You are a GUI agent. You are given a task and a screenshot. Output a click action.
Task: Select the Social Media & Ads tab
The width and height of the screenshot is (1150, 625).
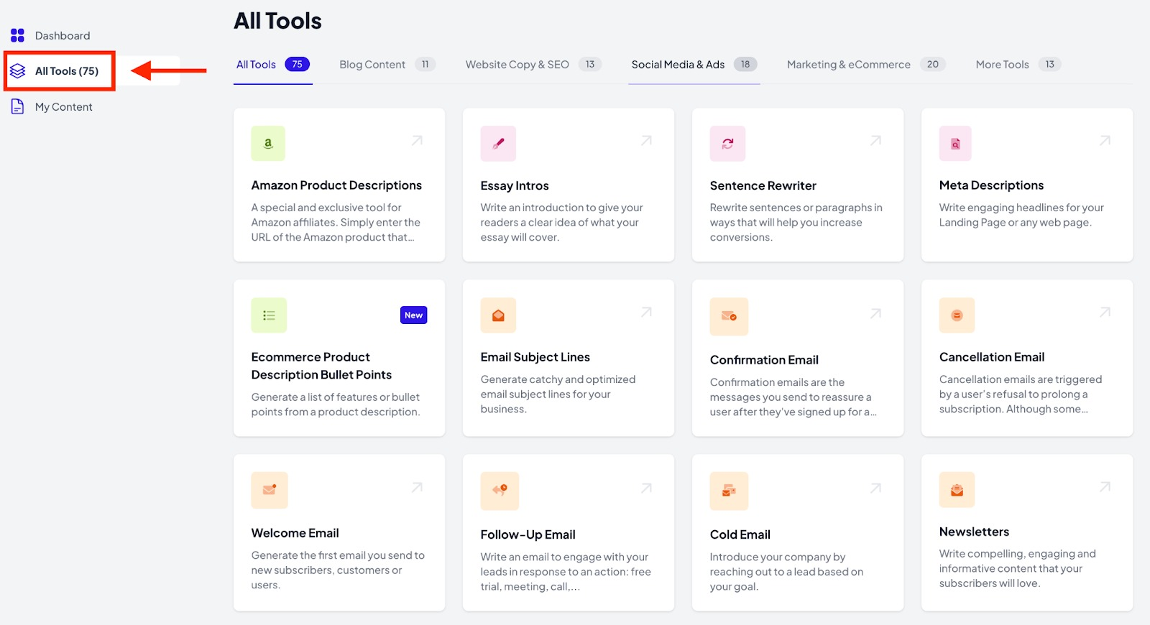pyautogui.click(x=678, y=65)
